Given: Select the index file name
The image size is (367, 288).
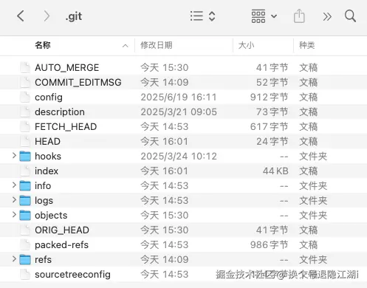Looking at the screenshot, I should 47,171.
